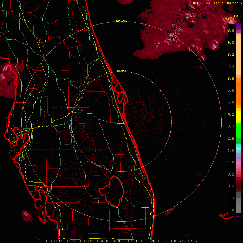
Task: Click the TH label at legend bottom
Action: pyautogui.click(x=232, y=210)
